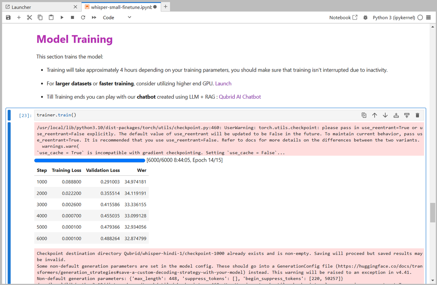Interrupt the kernel with stop icon

[x=73, y=18]
